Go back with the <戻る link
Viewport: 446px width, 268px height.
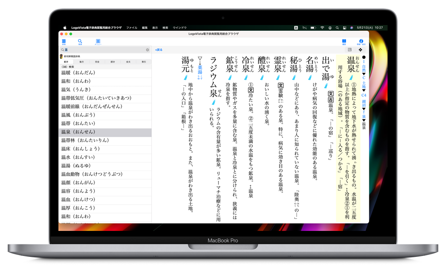coord(159,50)
